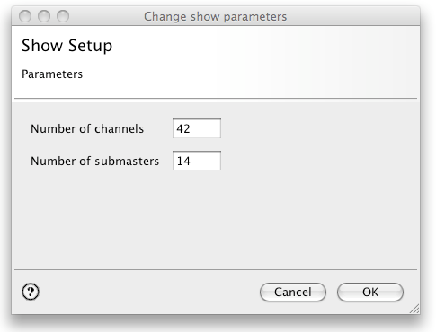Minimize the dialog using the middle titlebar button
Viewport: 436px width, 332px height.
click(44, 16)
